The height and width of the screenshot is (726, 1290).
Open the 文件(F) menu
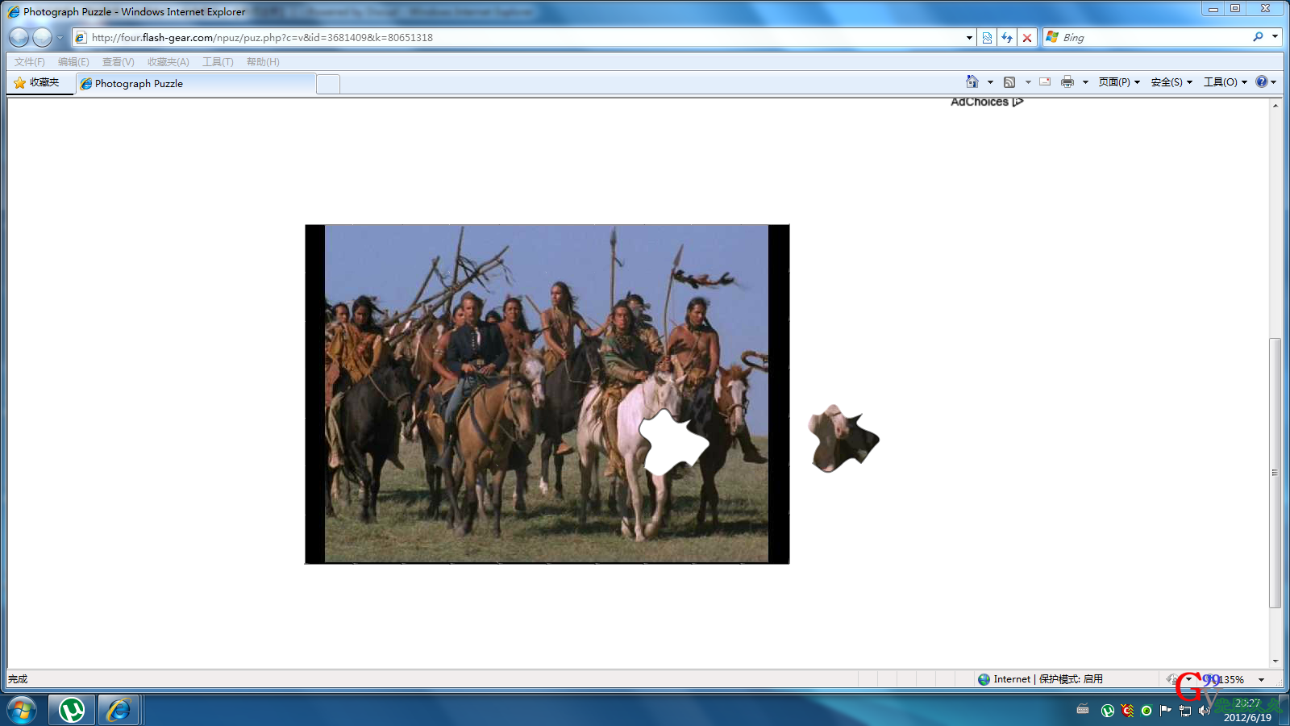(x=29, y=62)
